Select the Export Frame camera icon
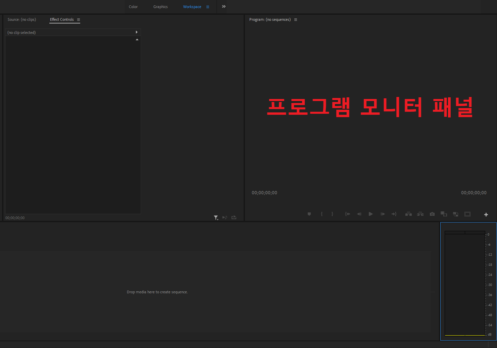This screenshot has height=348, width=497. 432,214
